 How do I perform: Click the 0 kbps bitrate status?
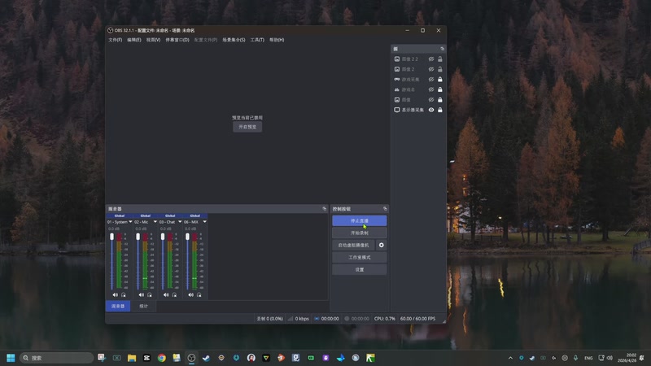302,319
